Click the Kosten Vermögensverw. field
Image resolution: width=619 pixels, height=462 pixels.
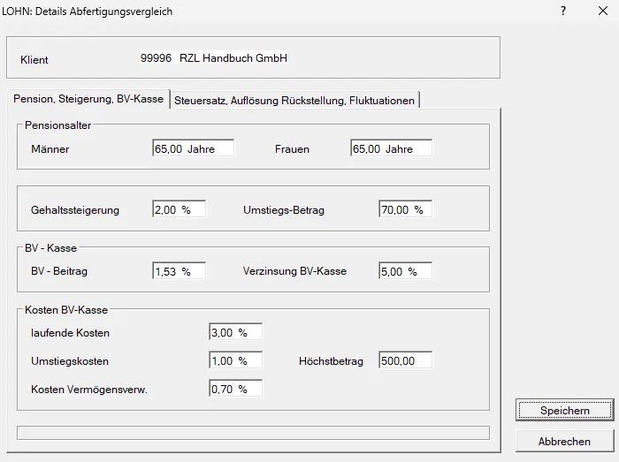[x=236, y=389]
